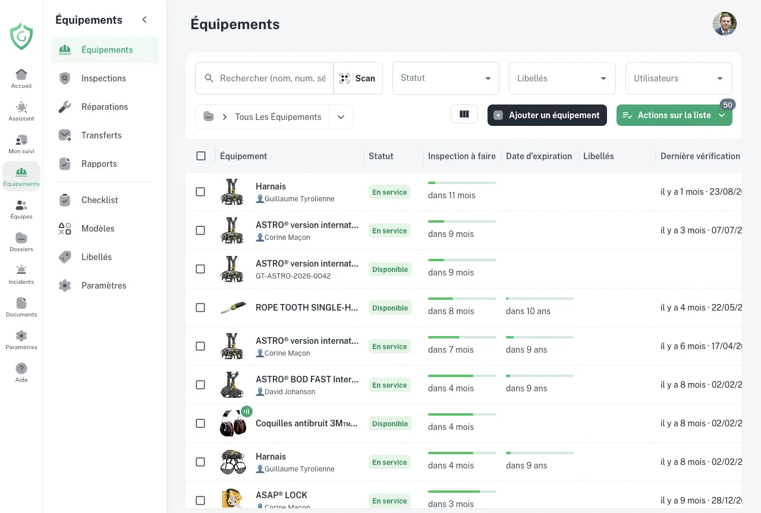Screen dimensions: 761x513
Task: Click the expiration progress bar for ROPE TOOTH
Action: [540, 299]
